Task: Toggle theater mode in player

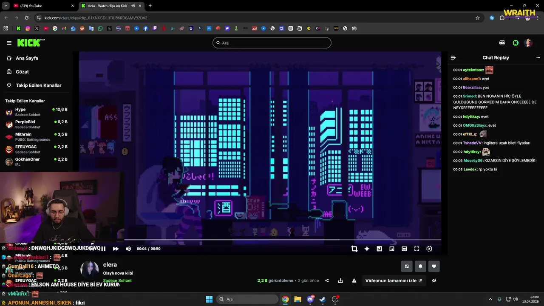Action: click(x=404, y=249)
